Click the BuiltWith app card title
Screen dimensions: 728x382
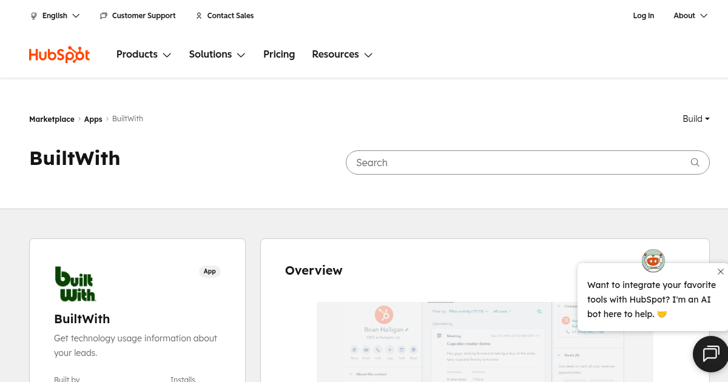pyautogui.click(x=82, y=319)
